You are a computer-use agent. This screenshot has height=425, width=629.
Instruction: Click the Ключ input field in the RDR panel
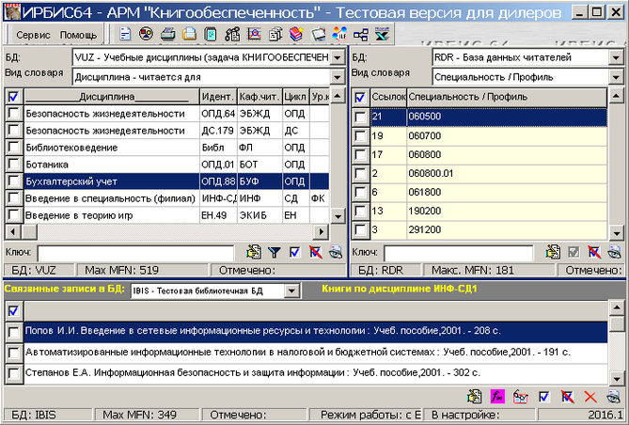coord(459,252)
